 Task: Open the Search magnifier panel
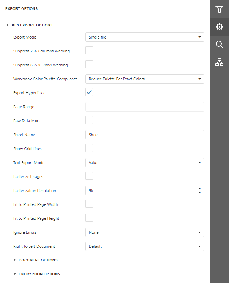click(x=219, y=44)
